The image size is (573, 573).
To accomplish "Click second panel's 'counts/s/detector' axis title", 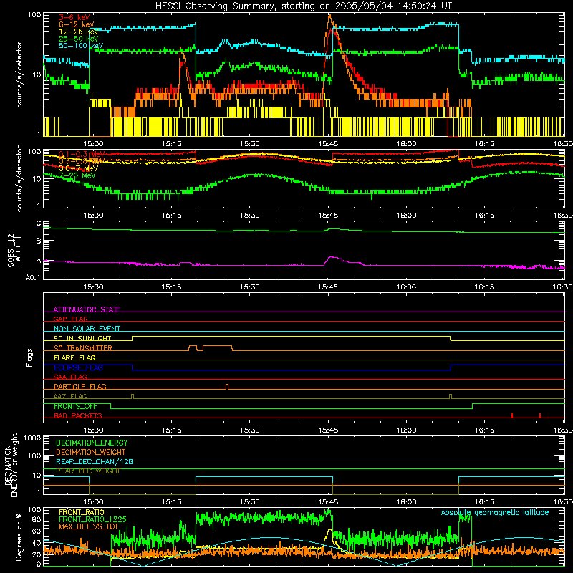I will click(19, 178).
